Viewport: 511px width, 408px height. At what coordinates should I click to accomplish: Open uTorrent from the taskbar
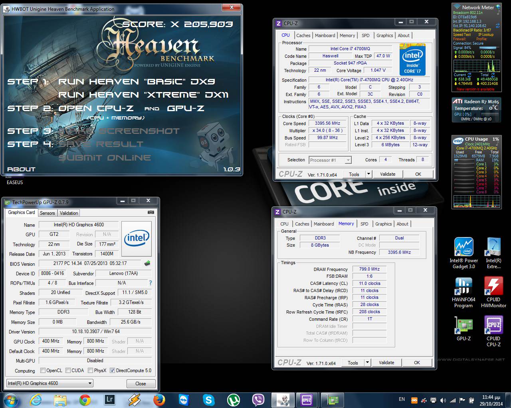pos(234,400)
